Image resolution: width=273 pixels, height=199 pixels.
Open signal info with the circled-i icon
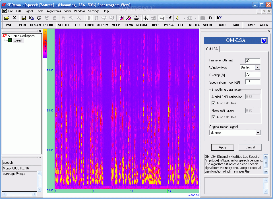pos(39,18)
